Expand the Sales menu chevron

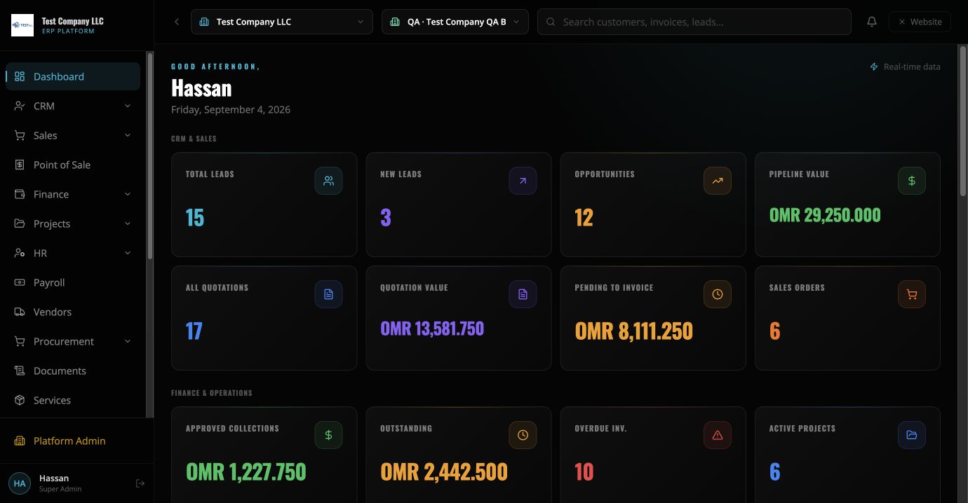point(128,135)
